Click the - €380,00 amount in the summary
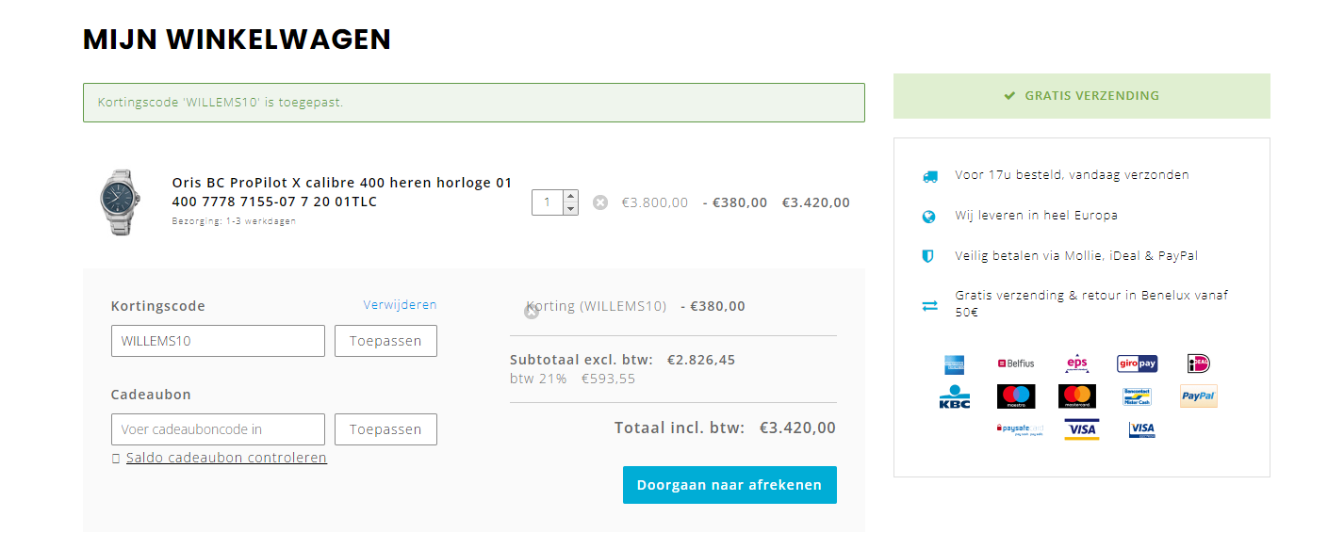This screenshot has width=1344, height=549. click(713, 306)
